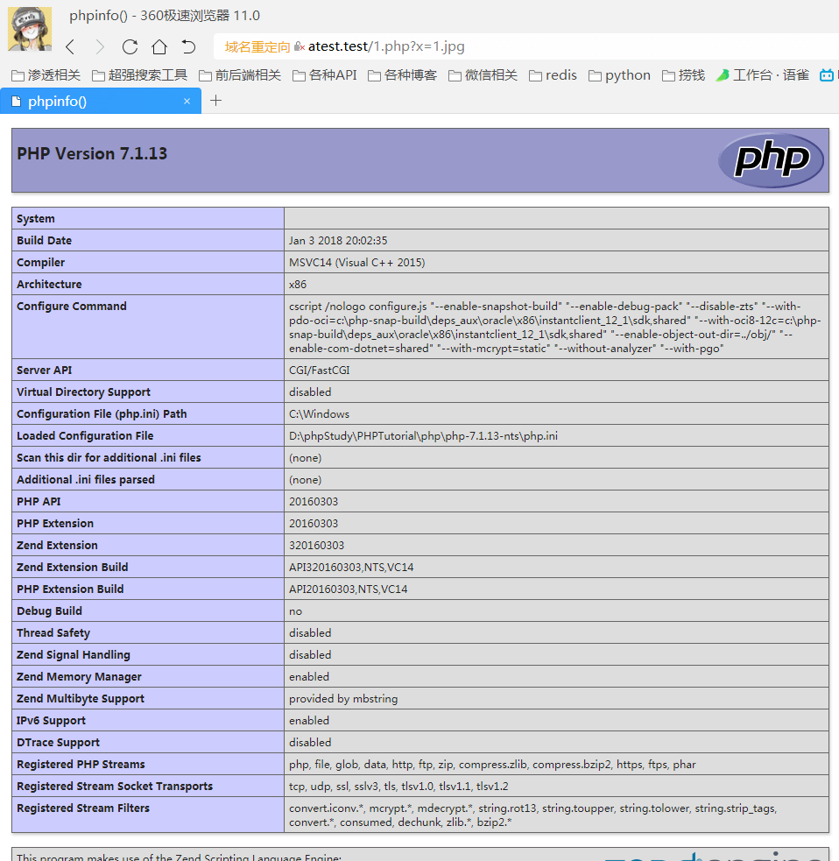This screenshot has width=839, height=861.
Task: Open the 各种API bookmark folder
Action: pyautogui.click(x=325, y=75)
